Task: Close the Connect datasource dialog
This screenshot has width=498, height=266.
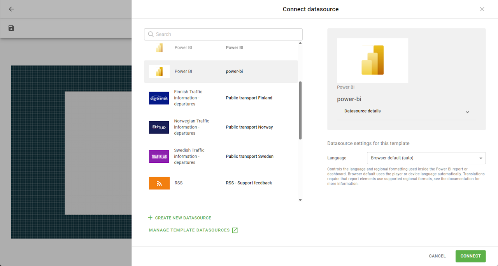Action: (x=482, y=9)
